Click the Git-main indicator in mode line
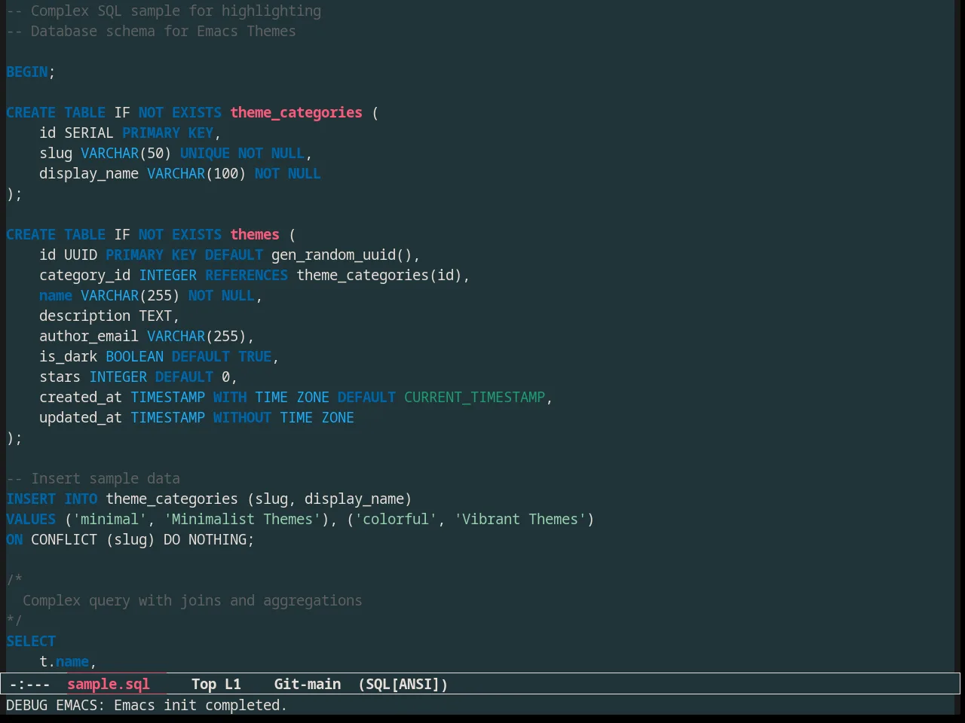 (308, 684)
